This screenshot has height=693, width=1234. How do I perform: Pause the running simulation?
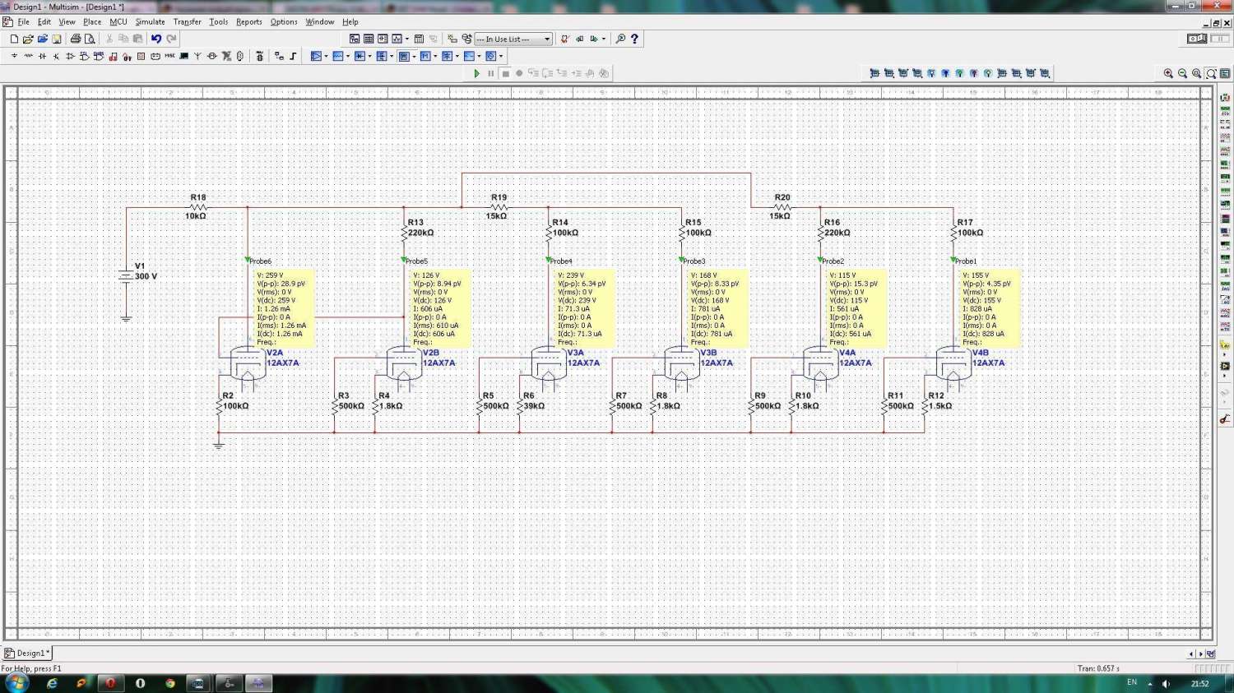tap(491, 73)
